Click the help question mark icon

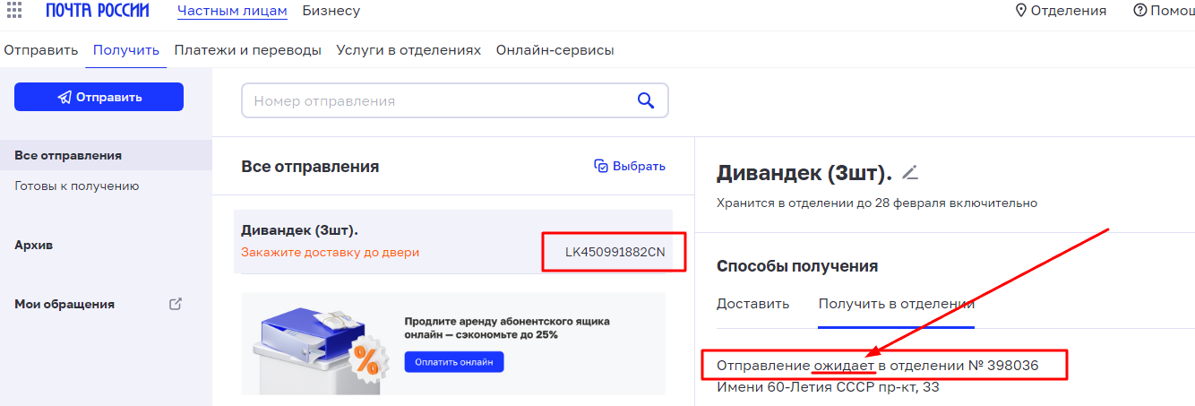tap(1139, 11)
